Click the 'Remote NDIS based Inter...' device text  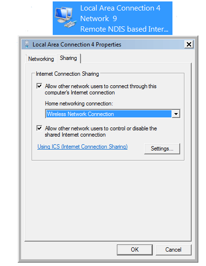point(124,29)
